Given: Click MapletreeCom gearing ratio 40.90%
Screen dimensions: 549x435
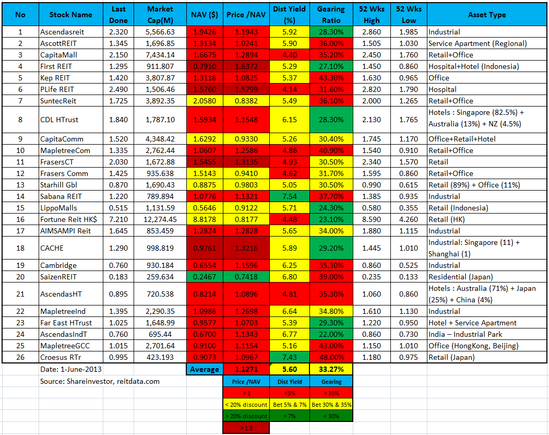Looking at the screenshot, I should tap(331, 150).
